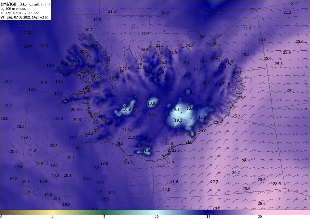Click the map value 19.8
The width and height of the screenshot is (310, 219).
coord(104,163)
